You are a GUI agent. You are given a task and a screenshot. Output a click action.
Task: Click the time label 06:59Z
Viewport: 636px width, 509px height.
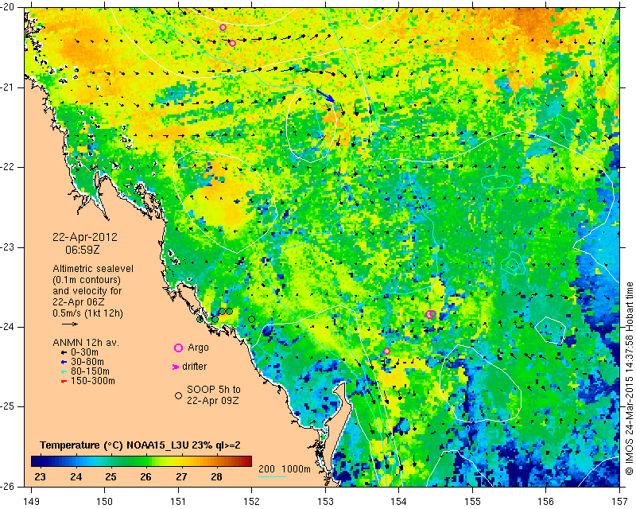[x=83, y=250]
